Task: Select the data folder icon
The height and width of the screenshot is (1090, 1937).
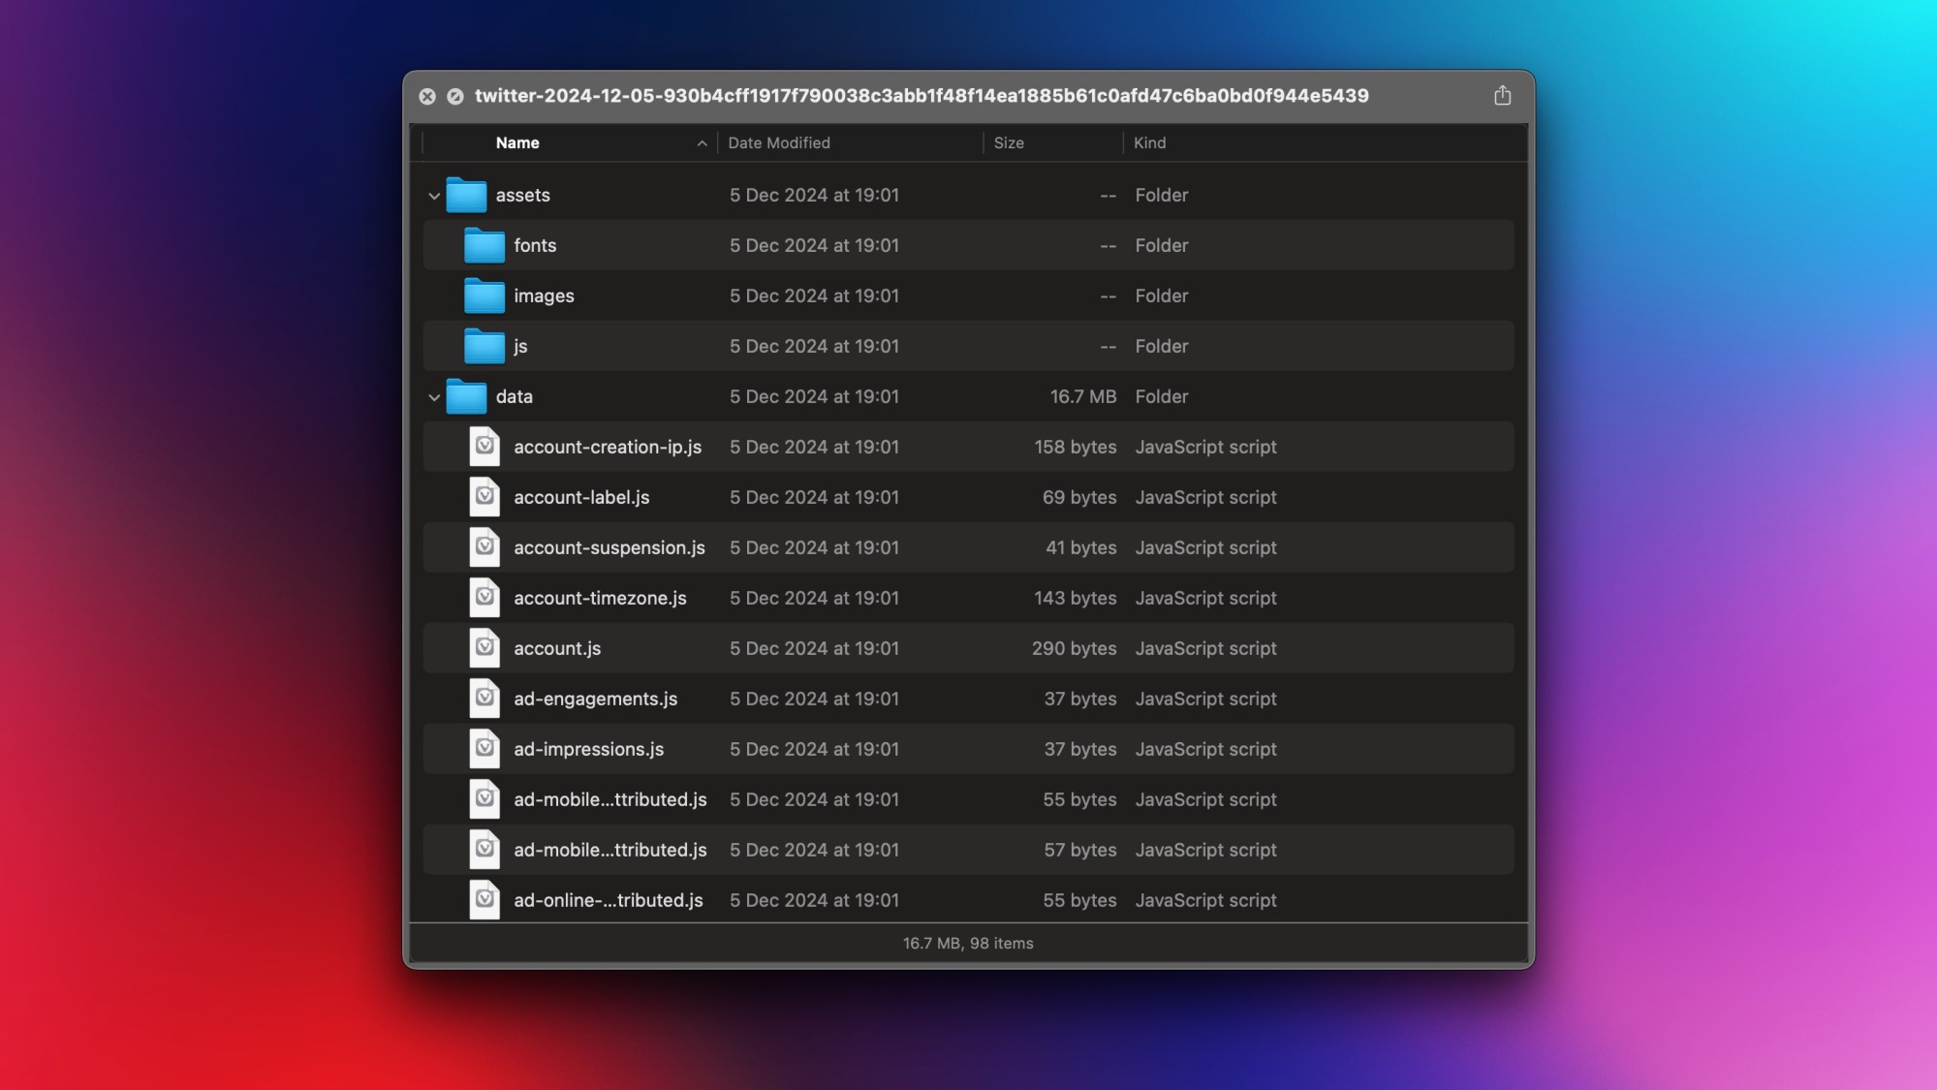Action: pos(466,396)
